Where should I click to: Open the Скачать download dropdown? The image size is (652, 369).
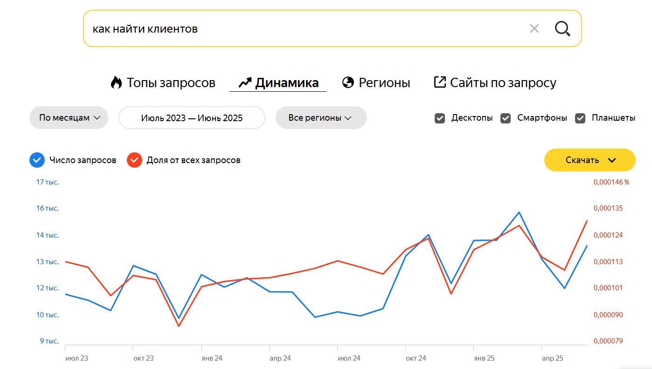(590, 160)
